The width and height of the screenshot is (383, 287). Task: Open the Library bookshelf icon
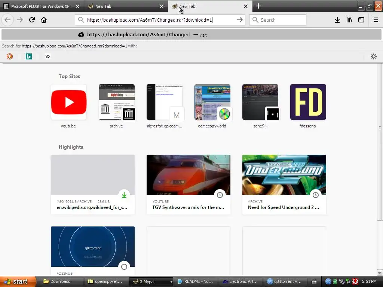(x=349, y=20)
